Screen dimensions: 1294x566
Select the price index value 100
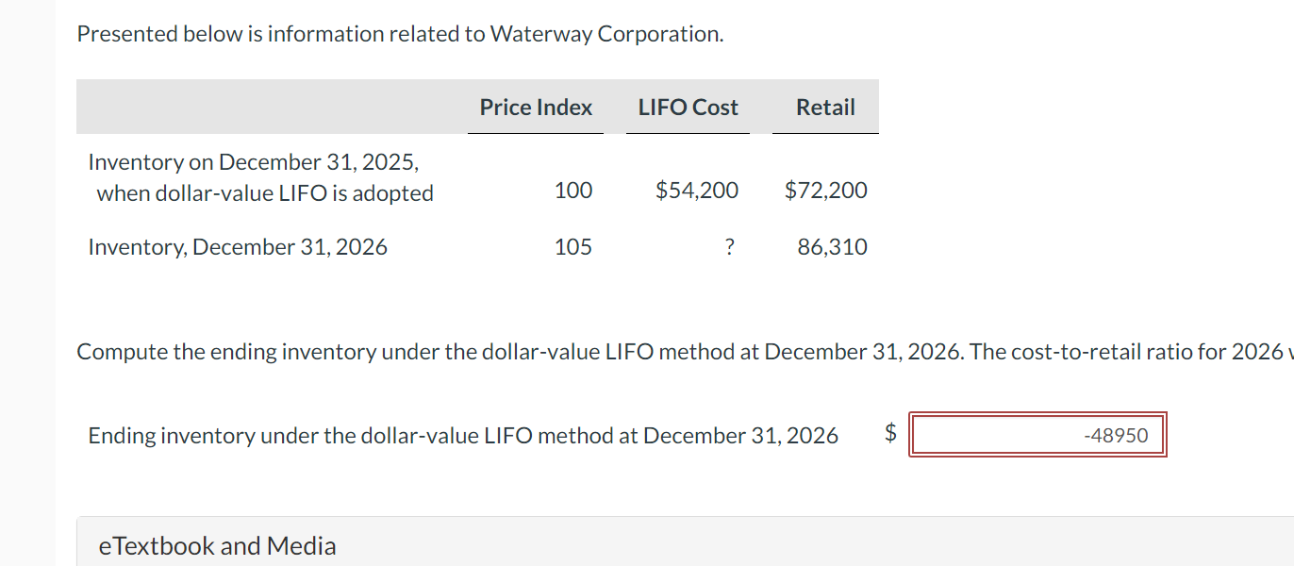coord(573,191)
